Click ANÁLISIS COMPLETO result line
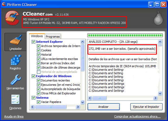This screenshot has width=168, height=121. 113,42
